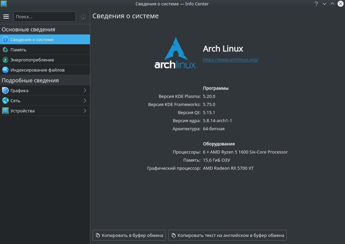Open the Память section

45,50
